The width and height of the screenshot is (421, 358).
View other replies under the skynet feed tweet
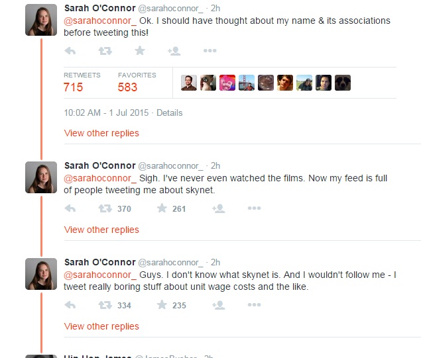coord(101,230)
